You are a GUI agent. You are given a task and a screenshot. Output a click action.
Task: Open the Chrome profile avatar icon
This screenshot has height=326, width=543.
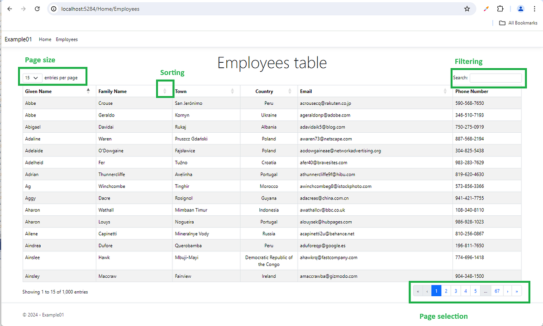click(x=521, y=9)
